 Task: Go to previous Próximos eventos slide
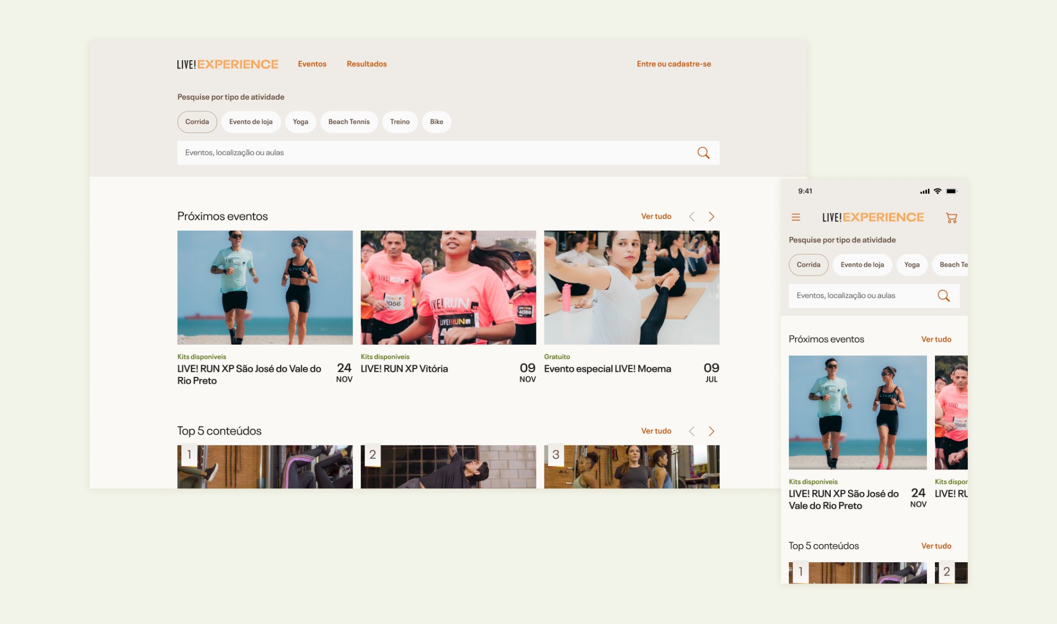[691, 216]
